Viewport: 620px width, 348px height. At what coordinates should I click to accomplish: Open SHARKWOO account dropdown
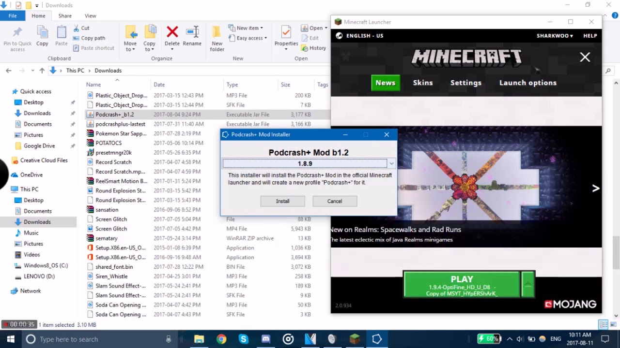(x=555, y=36)
